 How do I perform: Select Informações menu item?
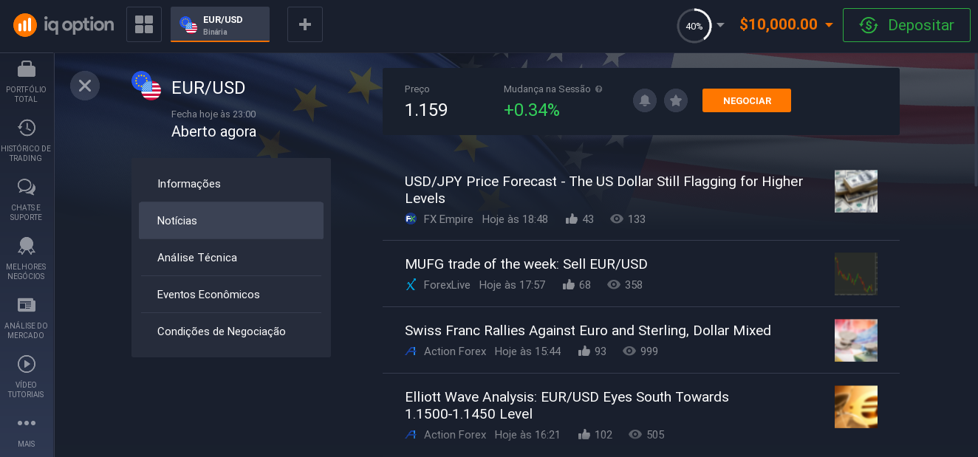tap(231, 184)
